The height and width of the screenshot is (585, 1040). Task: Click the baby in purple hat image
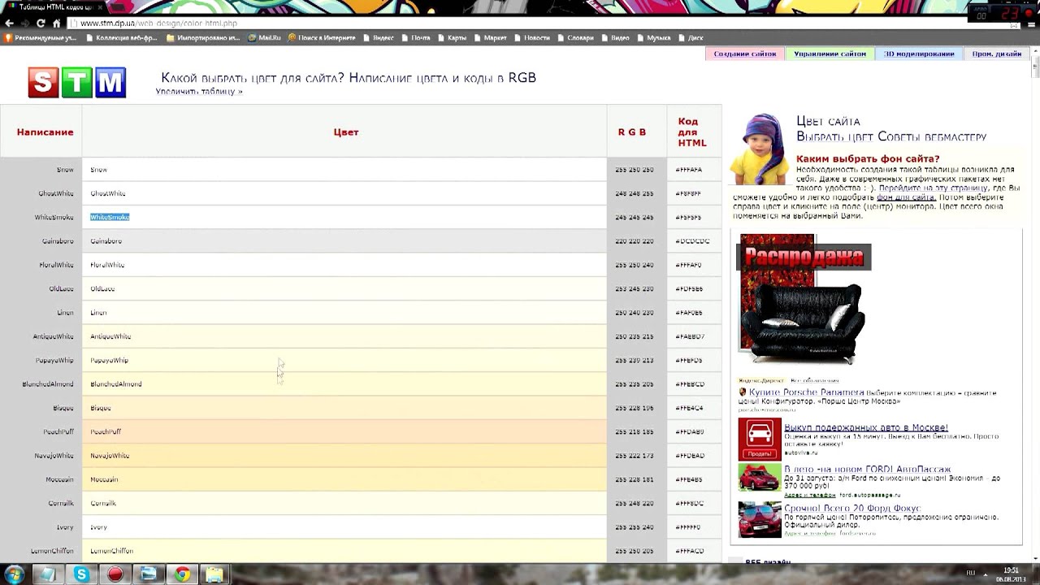pos(760,149)
